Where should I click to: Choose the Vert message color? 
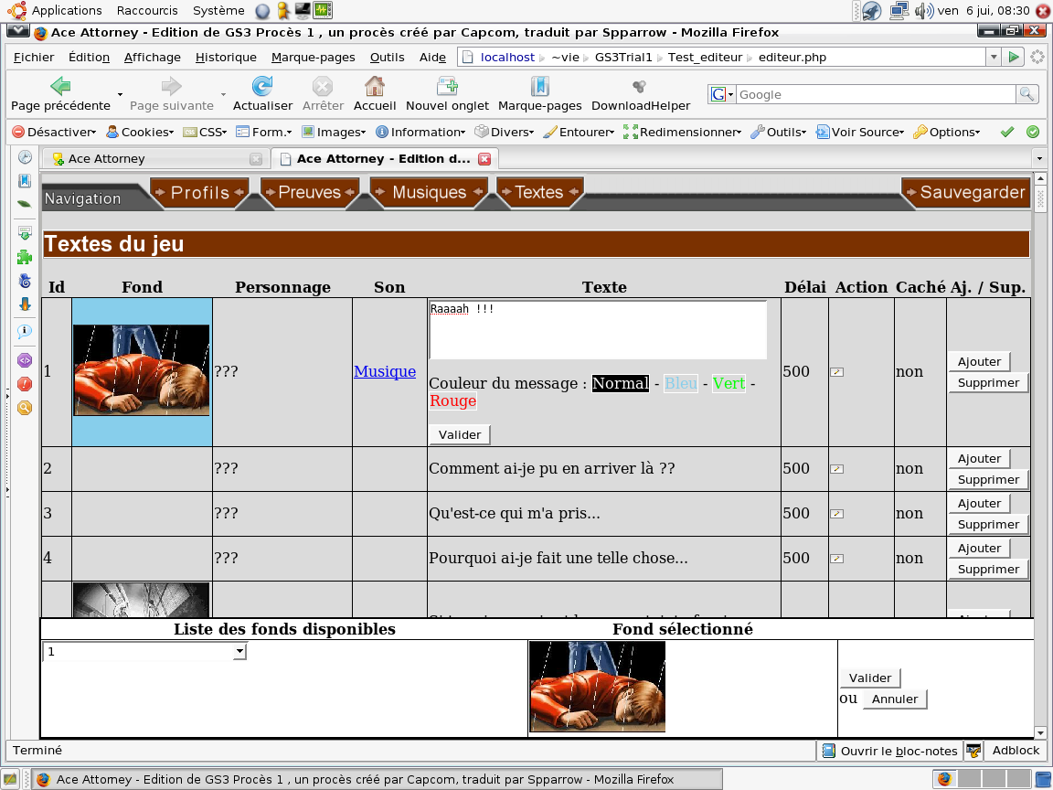pyautogui.click(x=729, y=384)
